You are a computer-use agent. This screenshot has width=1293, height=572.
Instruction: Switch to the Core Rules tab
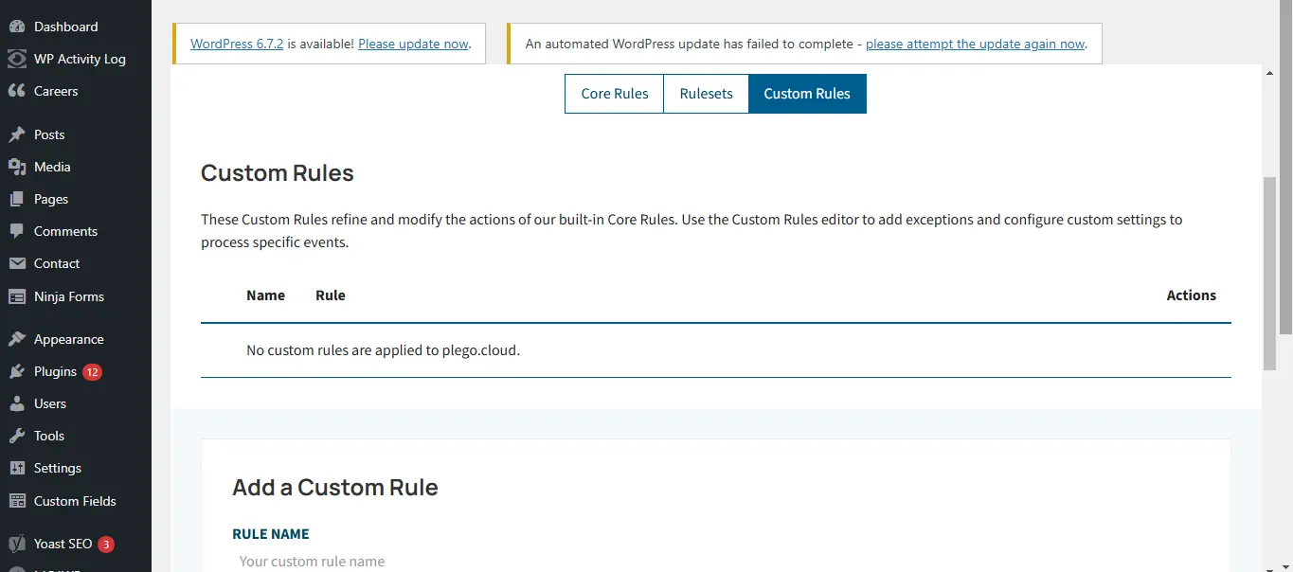[x=614, y=94]
